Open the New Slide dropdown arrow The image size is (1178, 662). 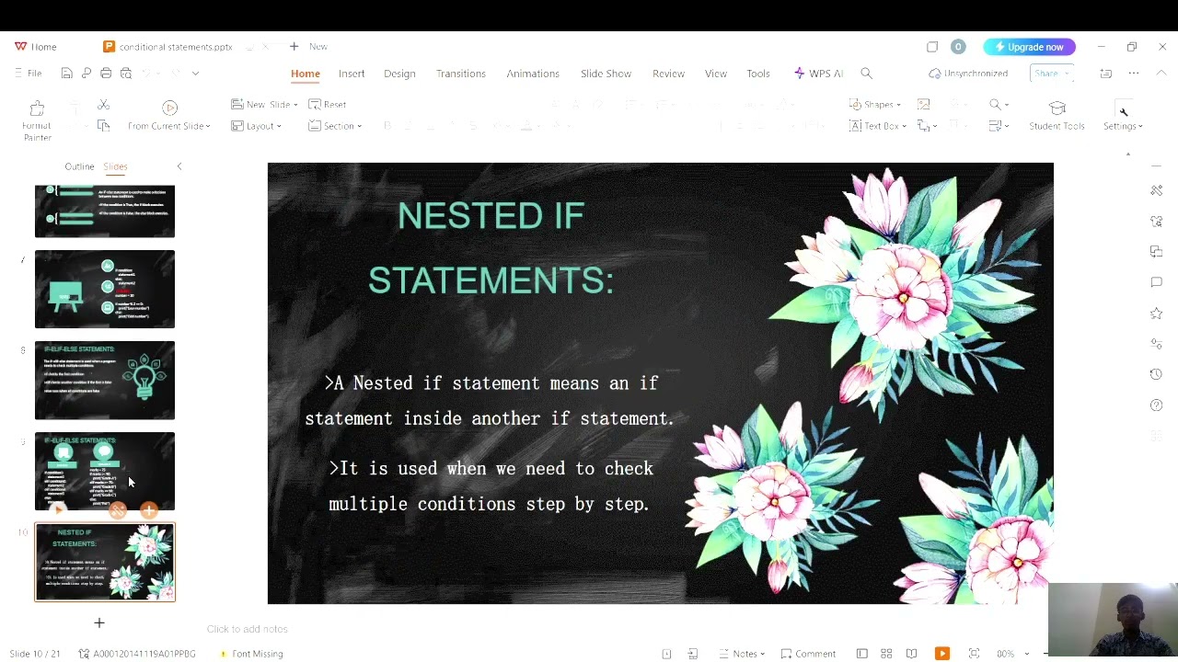pyautogui.click(x=294, y=106)
